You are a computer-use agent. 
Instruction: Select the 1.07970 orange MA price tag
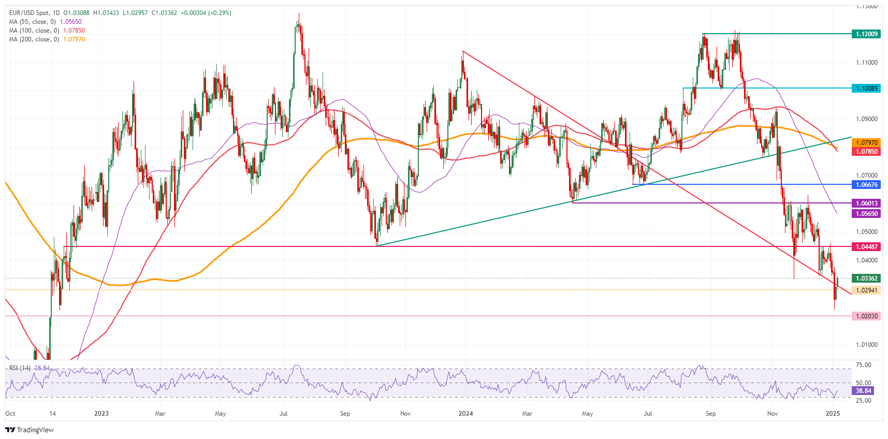[x=866, y=143]
